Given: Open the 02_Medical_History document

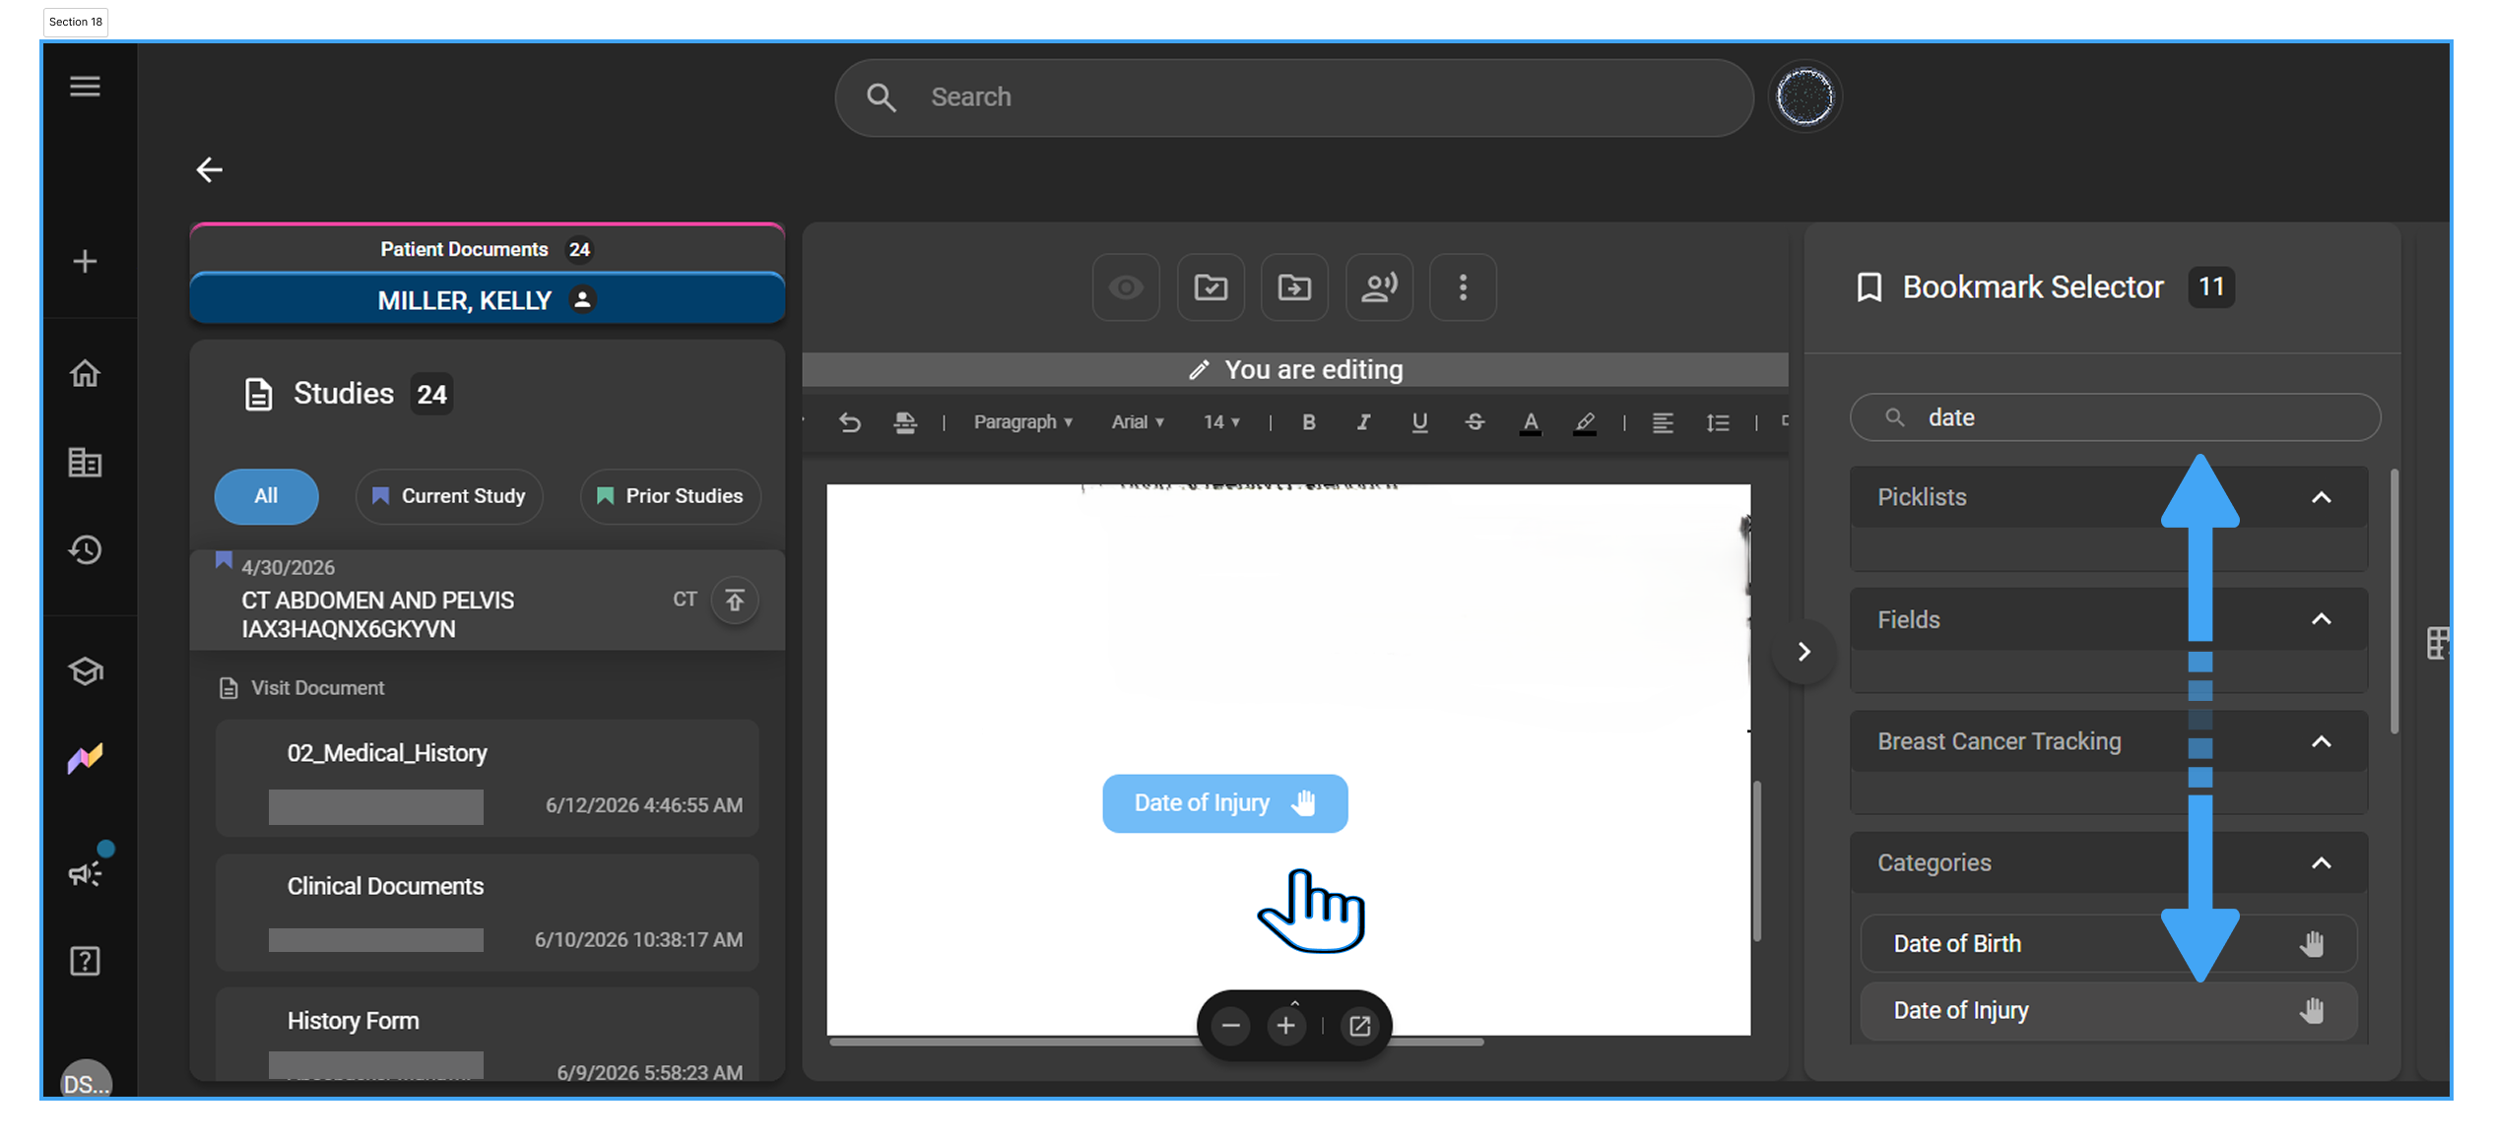Looking at the screenshot, I should click(487, 778).
